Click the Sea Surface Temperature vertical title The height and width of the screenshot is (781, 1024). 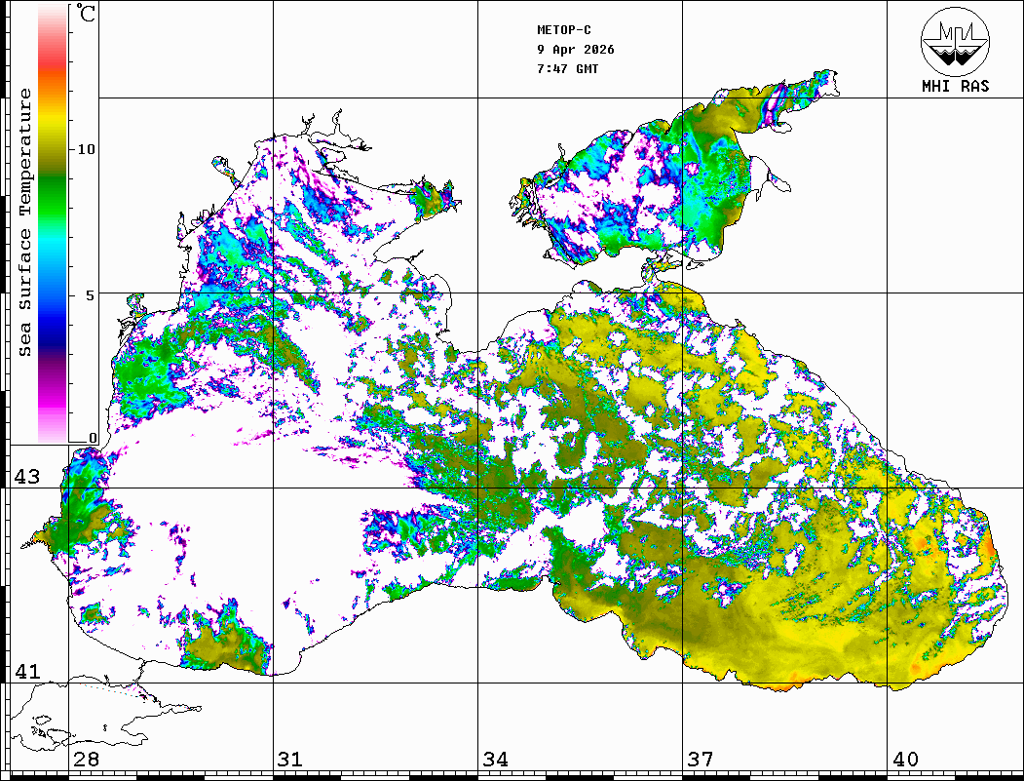point(25,222)
